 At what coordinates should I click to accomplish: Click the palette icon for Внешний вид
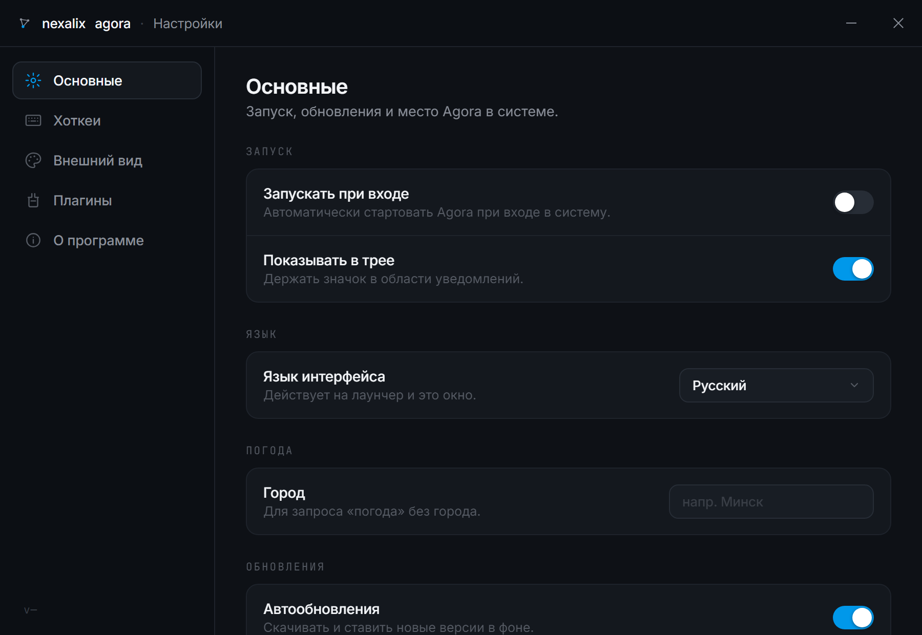33,160
